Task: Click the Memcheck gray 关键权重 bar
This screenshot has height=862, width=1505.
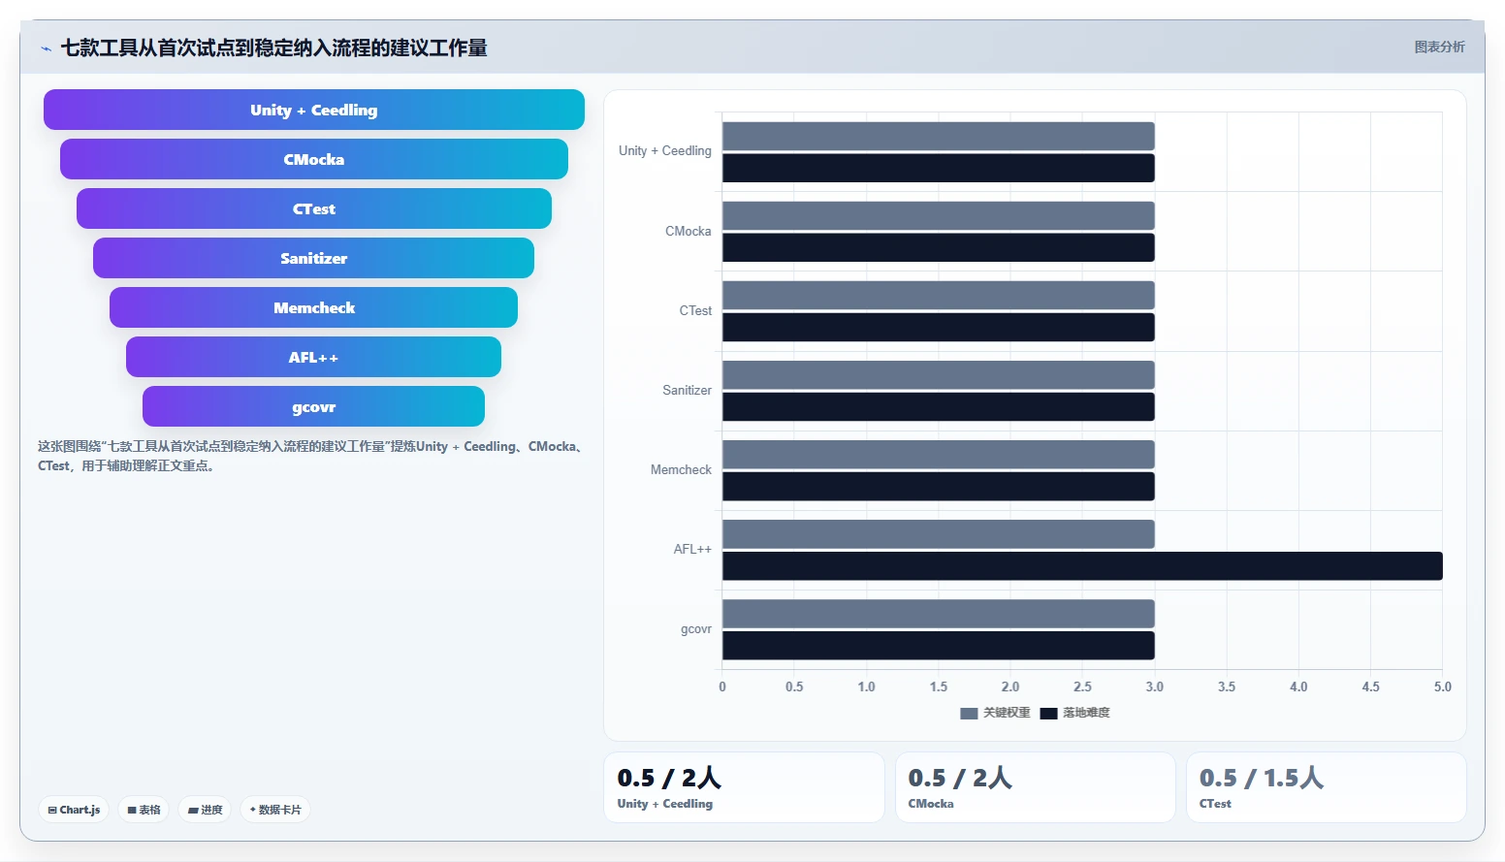Action: (x=939, y=455)
